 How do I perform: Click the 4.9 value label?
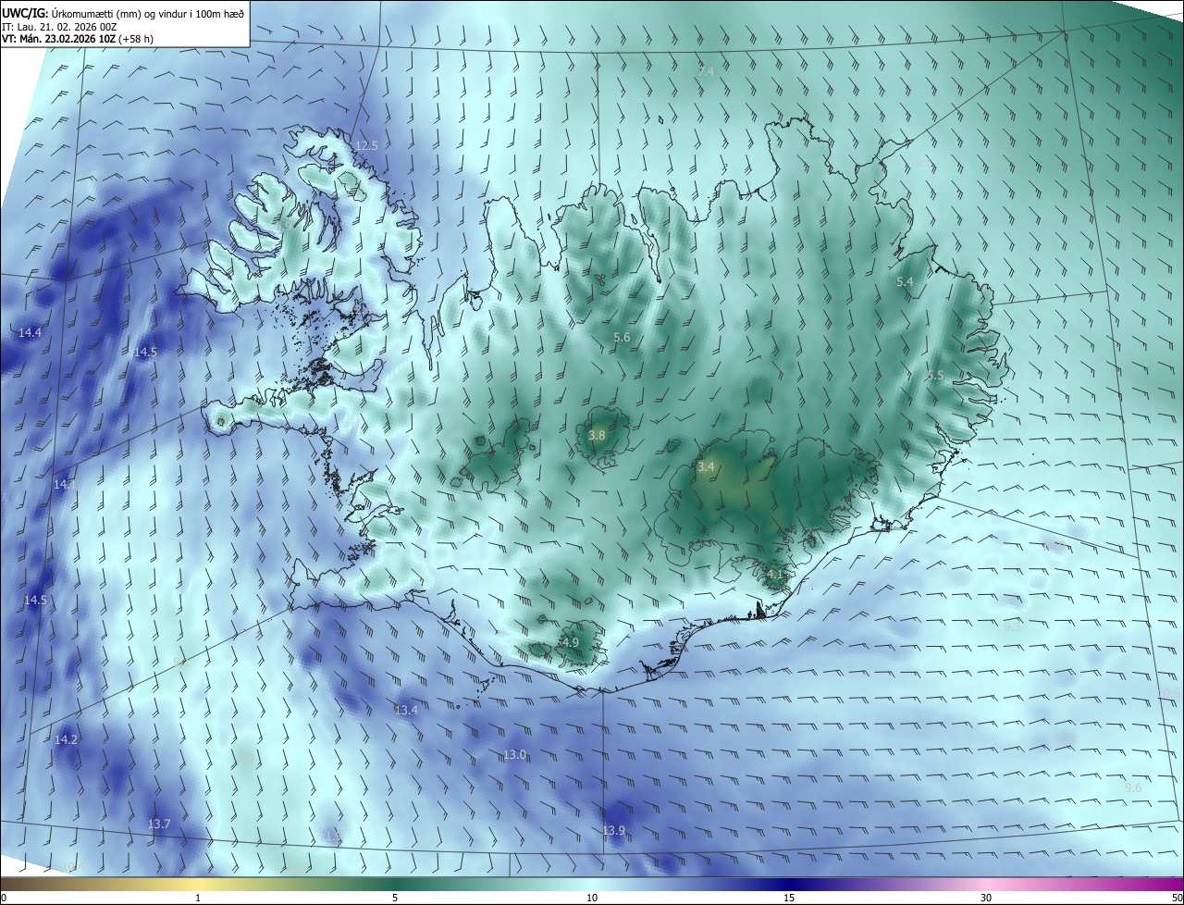(x=571, y=642)
